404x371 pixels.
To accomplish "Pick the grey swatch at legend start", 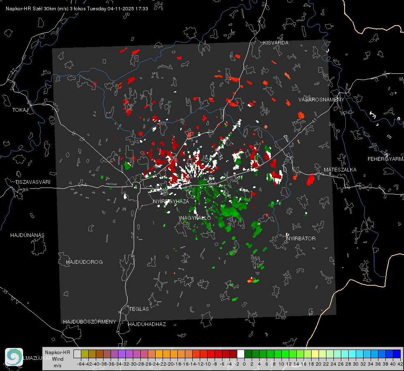I will click(x=77, y=354).
